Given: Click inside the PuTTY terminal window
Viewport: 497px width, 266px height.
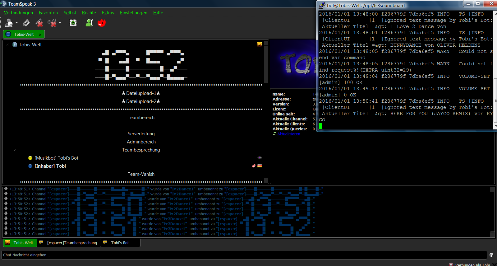Looking at the screenshot, I should click(406, 70).
